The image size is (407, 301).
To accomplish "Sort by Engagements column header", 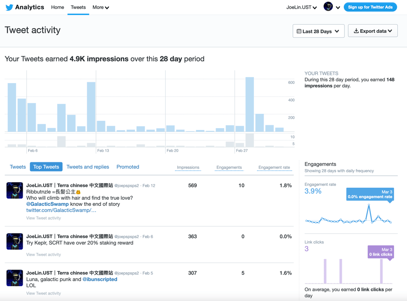I will 229,168.
